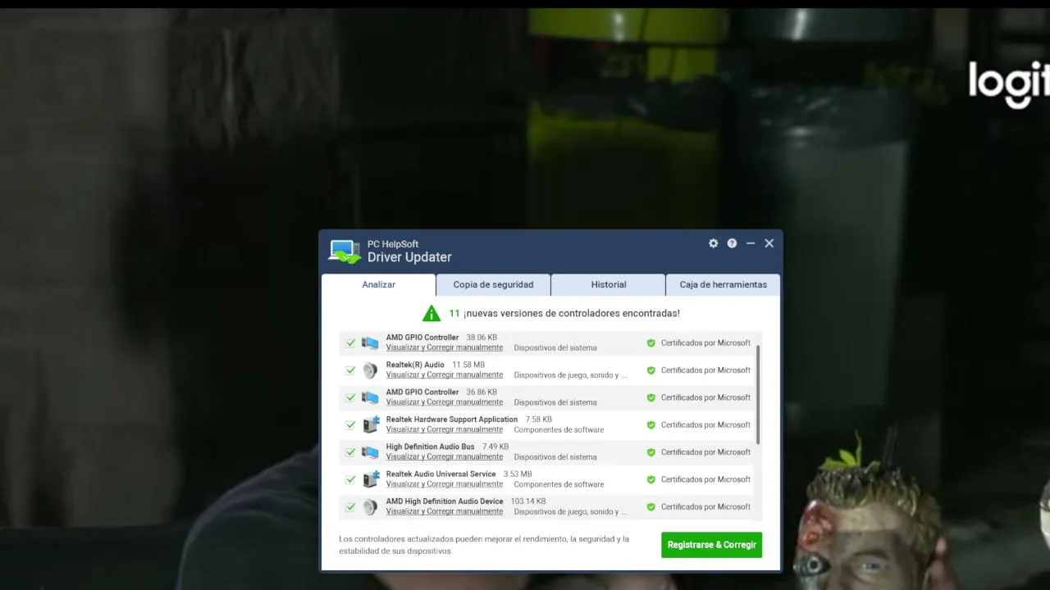Open Visualizar y Corregir manualmente for AMD High Definition Audio Device
The width and height of the screenshot is (1050, 590).
pyautogui.click(x=445, y=511)
